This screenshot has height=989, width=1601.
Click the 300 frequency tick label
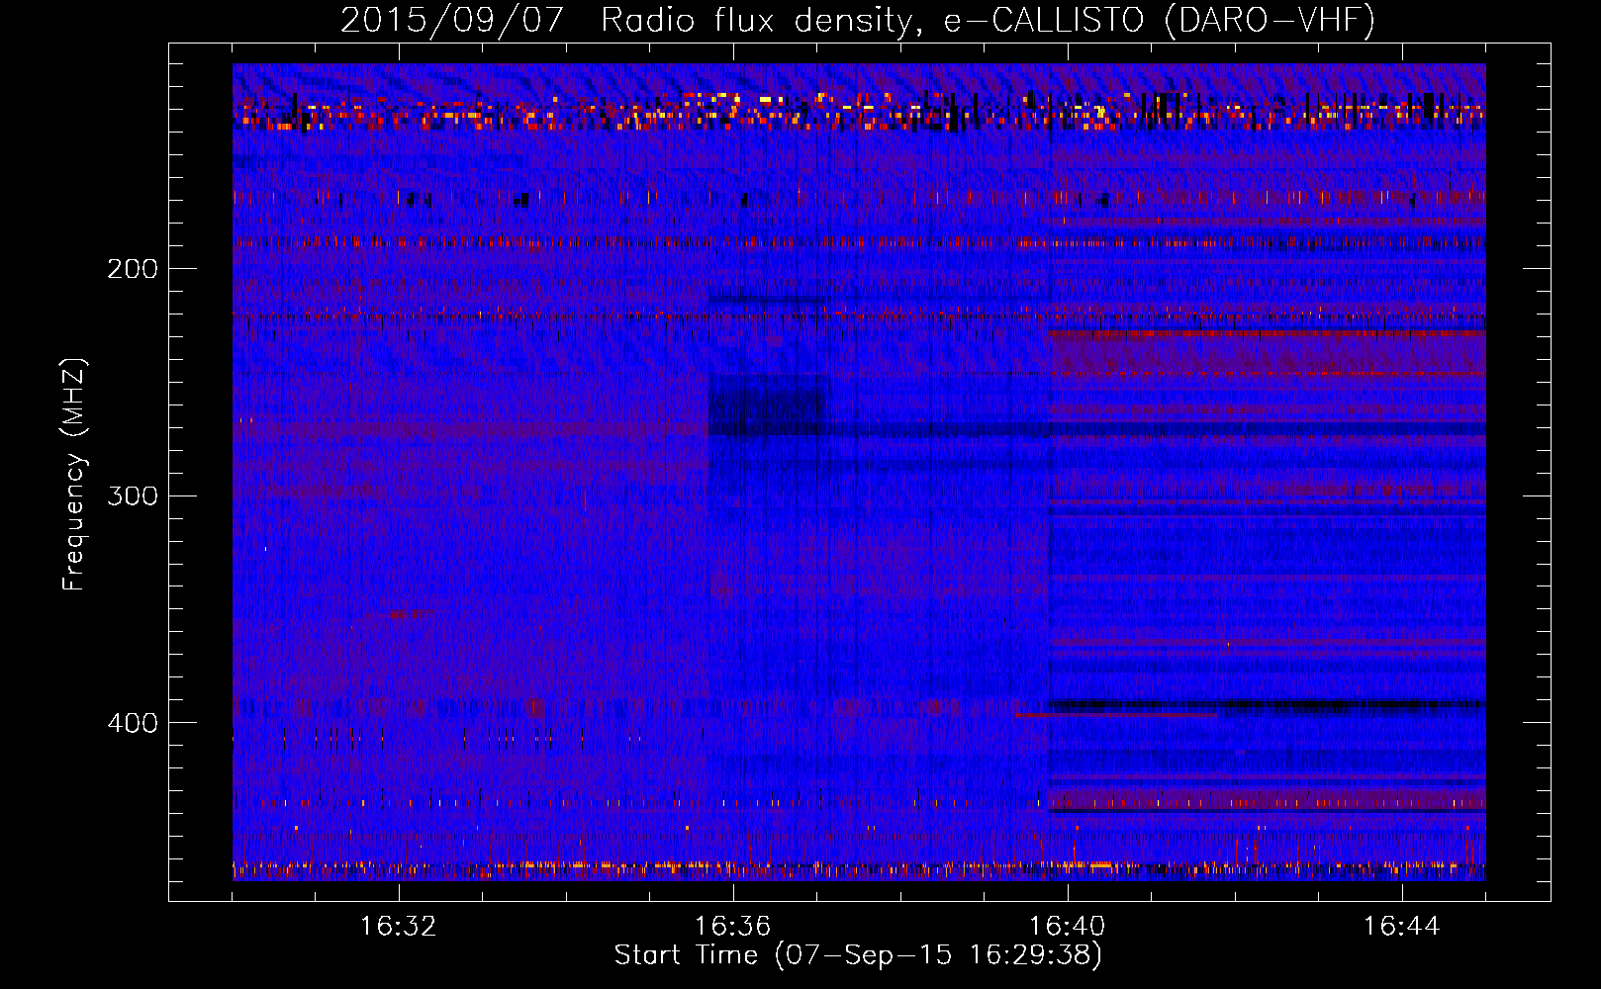pyautogui.click(x=133, y=495)
